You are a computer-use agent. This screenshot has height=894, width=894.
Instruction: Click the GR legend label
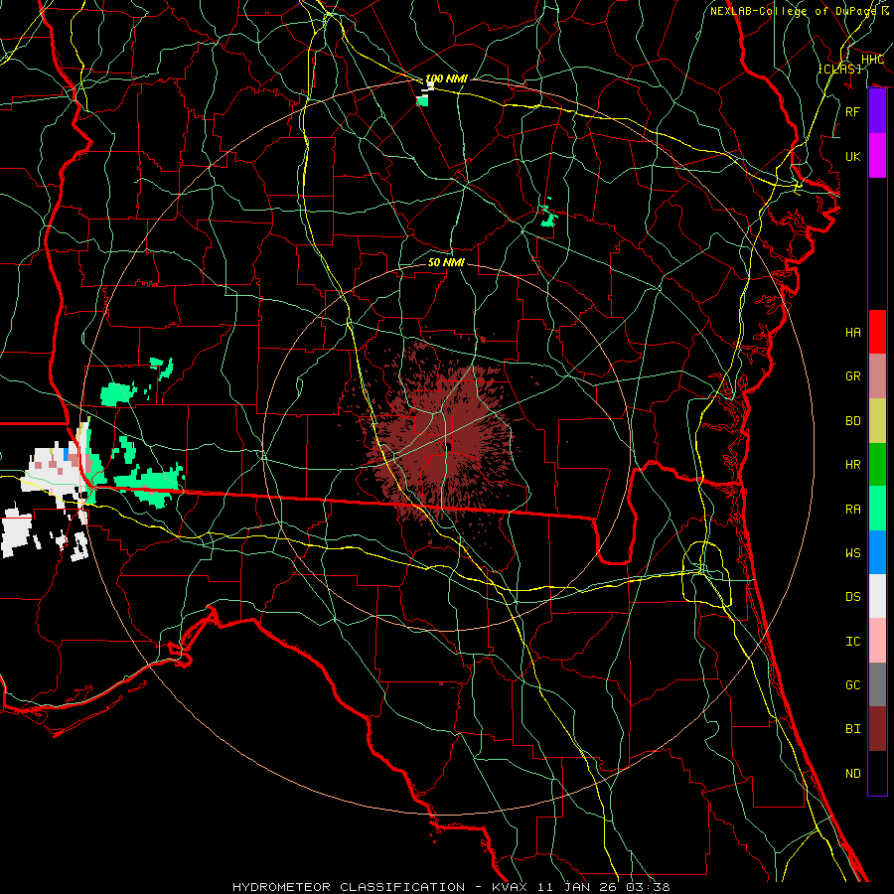click(x=853, y=376)
